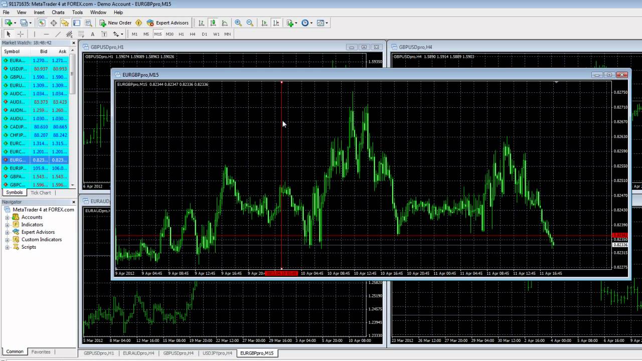Pick the Horizontal Line drawing tool
Image resolution: width=642 pixels, height=361 pixels.
(46, 34)
